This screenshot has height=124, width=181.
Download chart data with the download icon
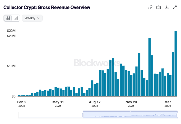(x=167, y=7)
